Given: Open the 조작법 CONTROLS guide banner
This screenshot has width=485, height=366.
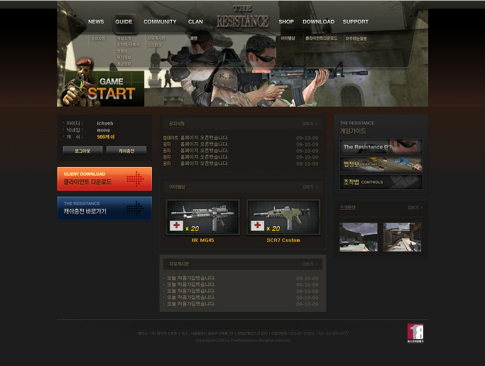Looking at the screenshot, I should (381, 182).
